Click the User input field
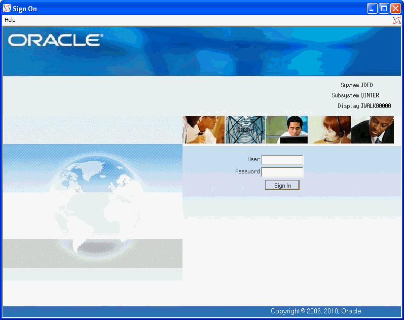404x320 pixels. [x=282, y=160]
